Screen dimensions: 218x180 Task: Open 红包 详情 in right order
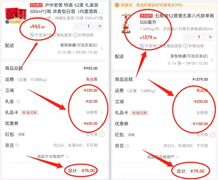pyautogui.click(x=131, y=135)
